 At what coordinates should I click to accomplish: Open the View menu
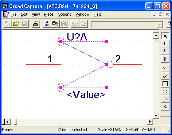point(36,14)
